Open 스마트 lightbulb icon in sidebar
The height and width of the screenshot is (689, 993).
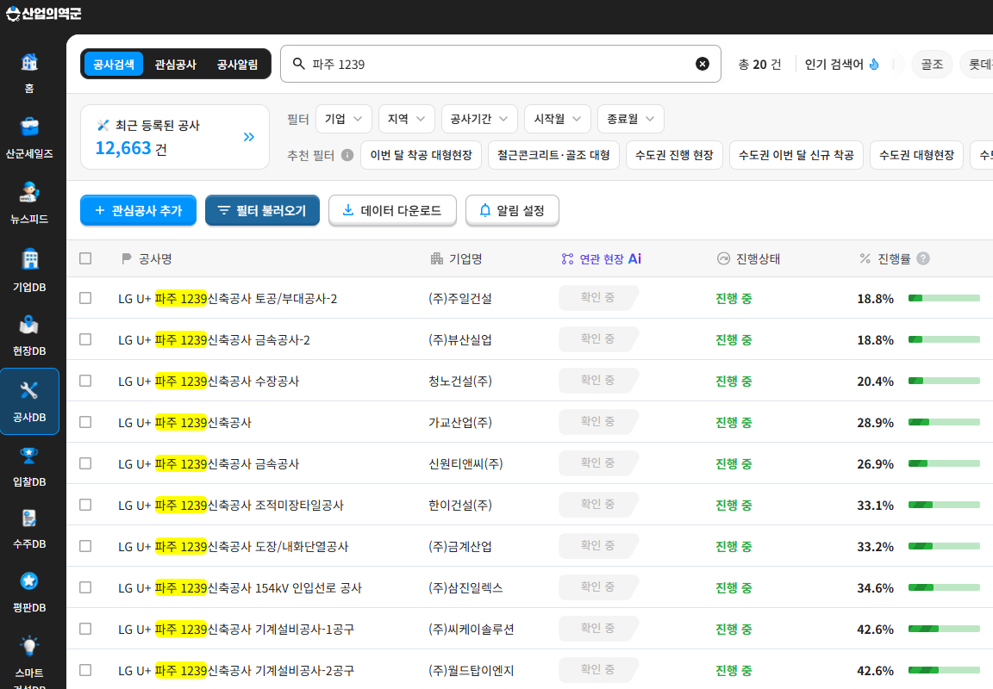(29, 646)
